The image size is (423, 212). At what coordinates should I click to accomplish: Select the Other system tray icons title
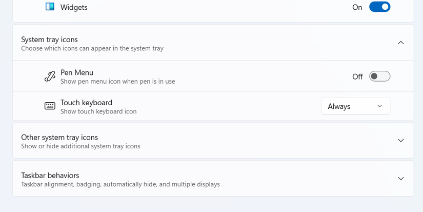click(x=59, y=137)
